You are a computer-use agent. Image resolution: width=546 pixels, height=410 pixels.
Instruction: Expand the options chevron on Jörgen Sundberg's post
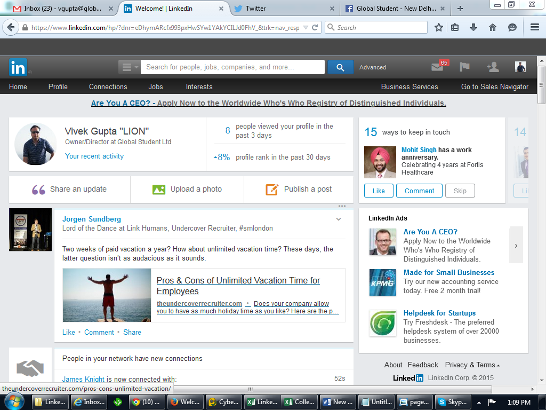coord(338,219)
